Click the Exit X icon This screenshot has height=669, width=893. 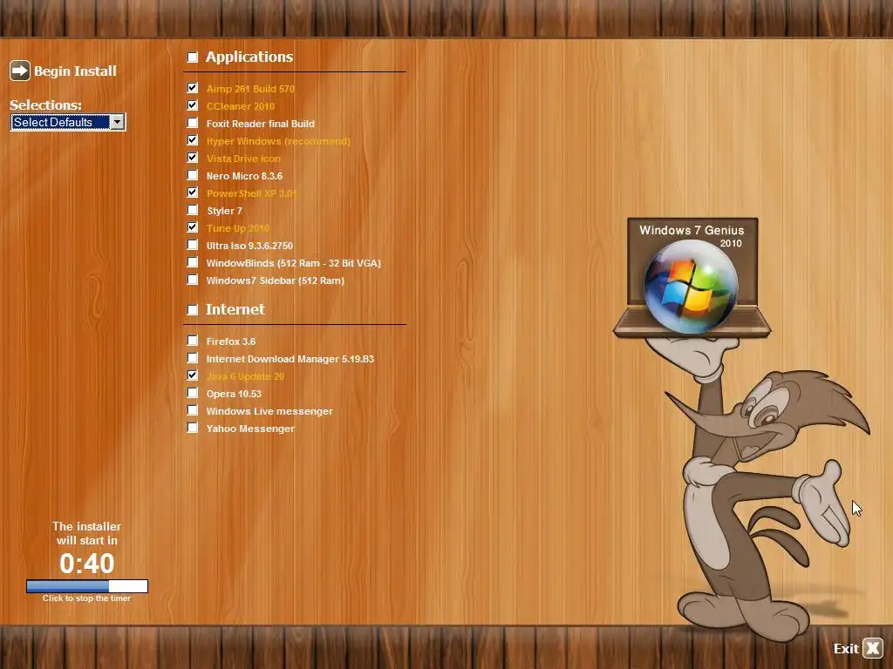pos(872,648)
